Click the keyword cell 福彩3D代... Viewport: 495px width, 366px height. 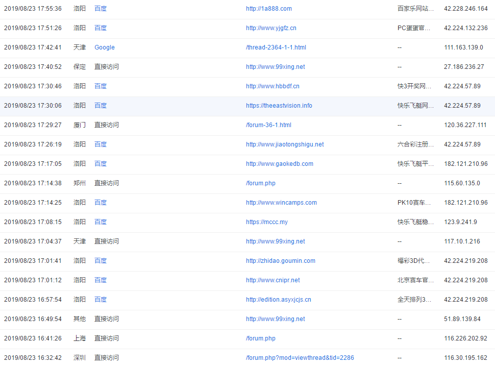pyautogui.click(x=413, y=261)
